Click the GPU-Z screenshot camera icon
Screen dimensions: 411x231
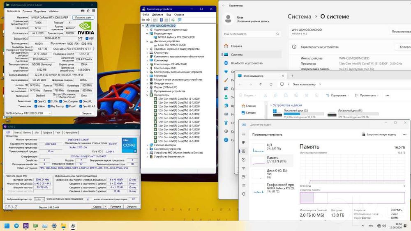pos(83,11)
